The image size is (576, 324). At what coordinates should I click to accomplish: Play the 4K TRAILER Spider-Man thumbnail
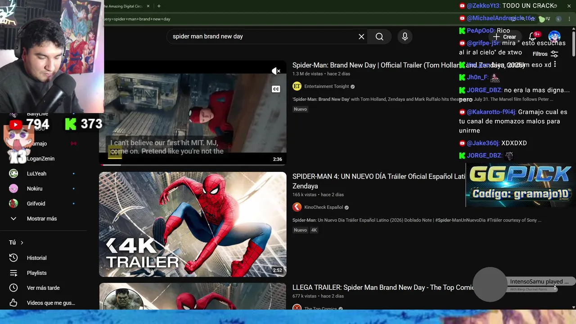[193, 224]
